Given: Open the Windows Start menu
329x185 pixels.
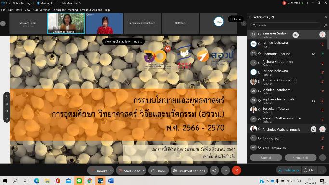Looking at the screenshot, I should pos(5,181).
